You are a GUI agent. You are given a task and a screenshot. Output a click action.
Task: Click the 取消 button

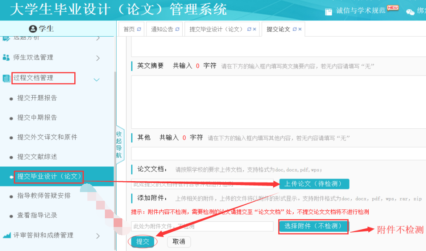coord(179,241)
